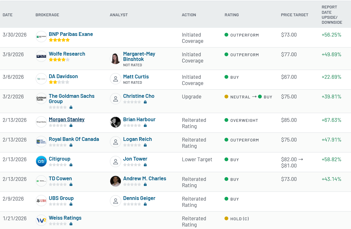Click the DA Davidson logo icon
This screenshot has width=351, height=229.
(41, 79)
